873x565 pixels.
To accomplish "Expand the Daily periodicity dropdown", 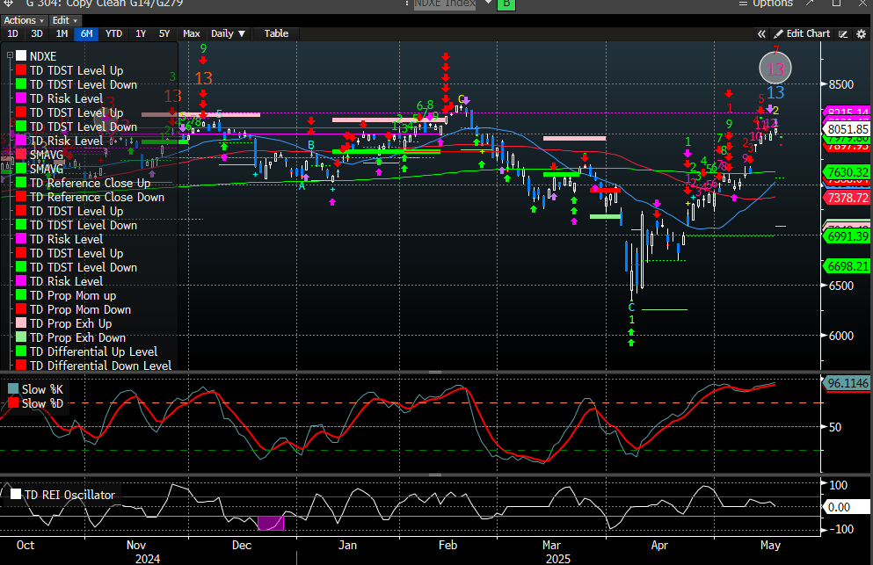I will (x=228, y=33).
